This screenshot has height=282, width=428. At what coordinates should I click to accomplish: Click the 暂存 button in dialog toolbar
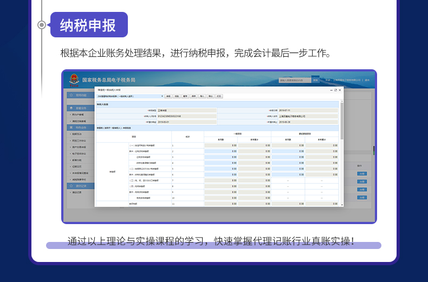(x=185, y=96)
